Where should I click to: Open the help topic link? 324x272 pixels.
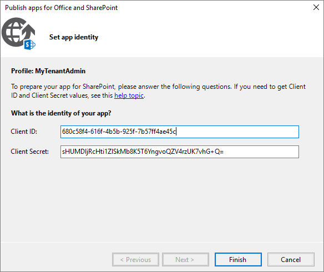[x=129, y=95]
